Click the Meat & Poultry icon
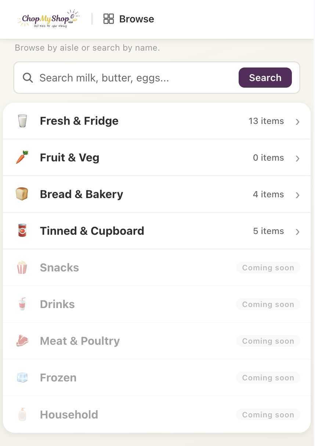Viewport: 315px width, 446px height. pos(22,341)
